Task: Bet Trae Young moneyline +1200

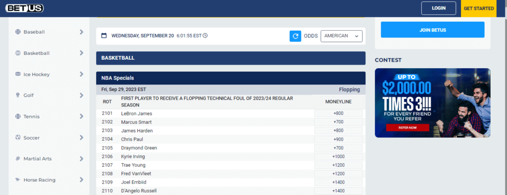Action: [x=338, y=165]
